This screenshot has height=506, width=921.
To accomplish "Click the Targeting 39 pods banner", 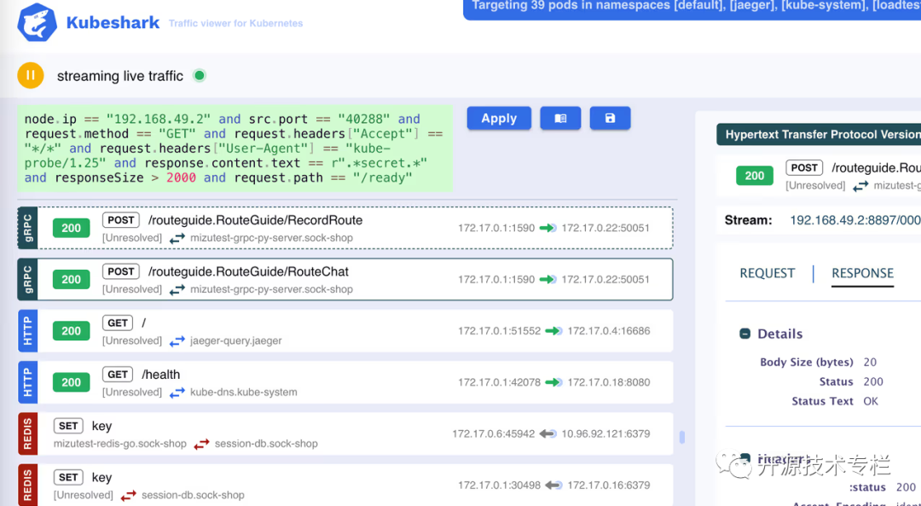I will [692, 10].
